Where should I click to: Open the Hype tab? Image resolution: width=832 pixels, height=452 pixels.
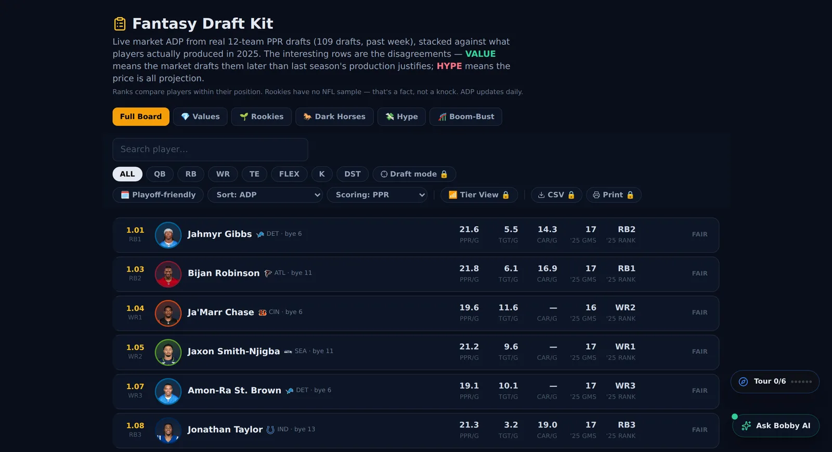tap(401, 117)
